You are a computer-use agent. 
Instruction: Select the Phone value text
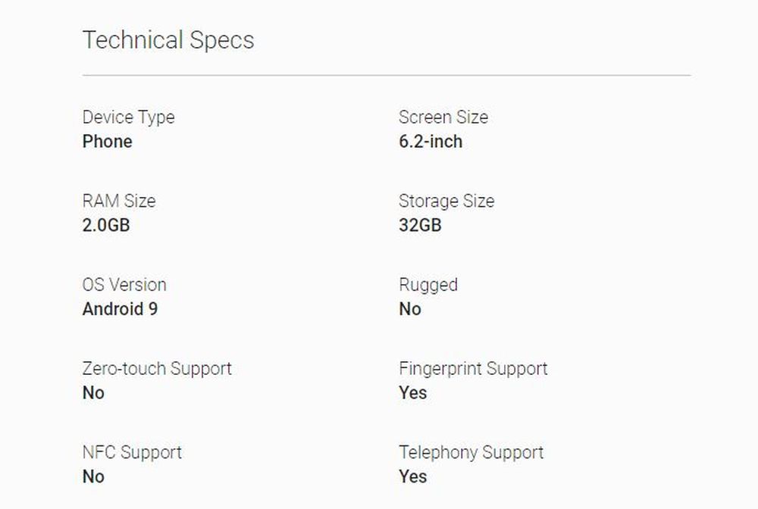coord(107,142)
